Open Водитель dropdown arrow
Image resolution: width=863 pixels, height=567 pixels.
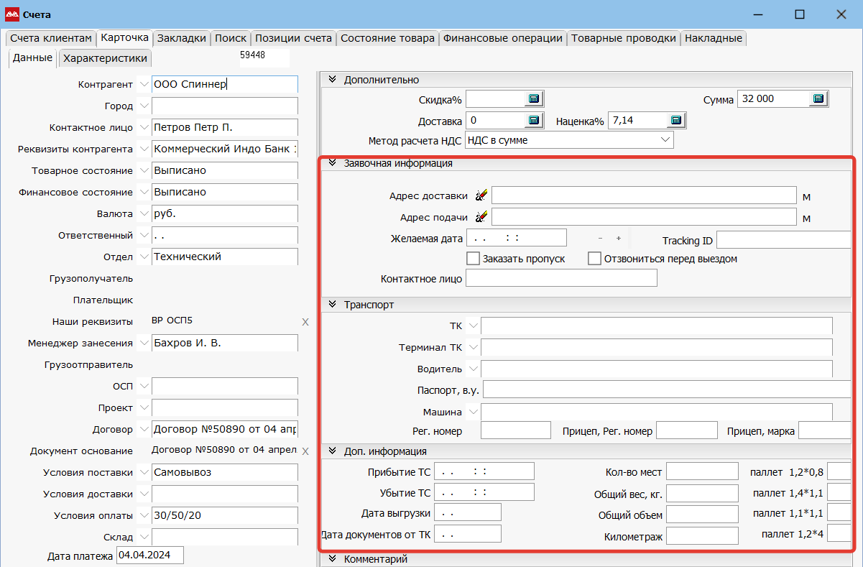coord(472,369)
